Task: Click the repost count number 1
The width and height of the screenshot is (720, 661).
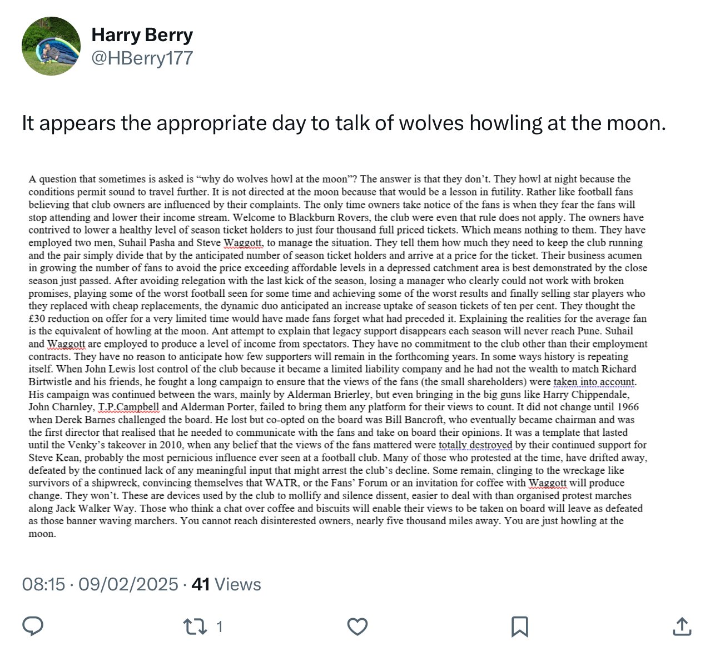Action: [x=219, y=627]
